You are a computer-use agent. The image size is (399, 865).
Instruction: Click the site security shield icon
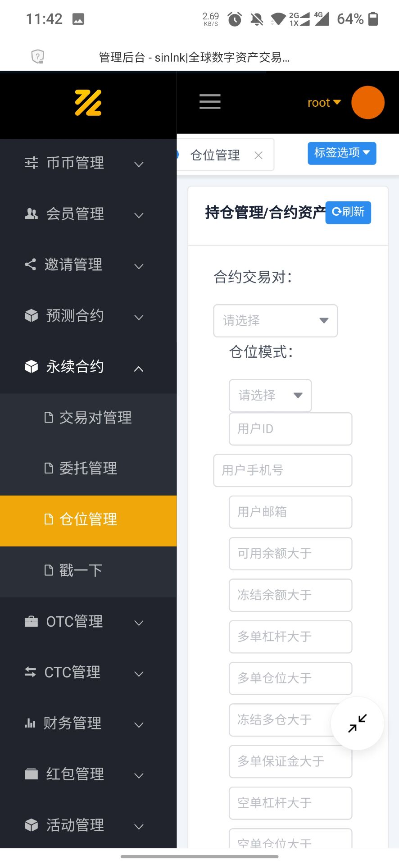pos(37,57)
